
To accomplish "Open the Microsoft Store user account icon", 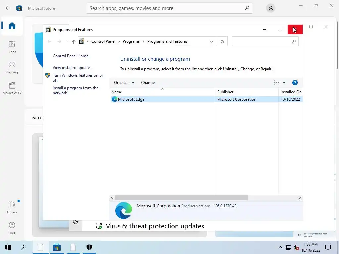I will tap(271, 8).
